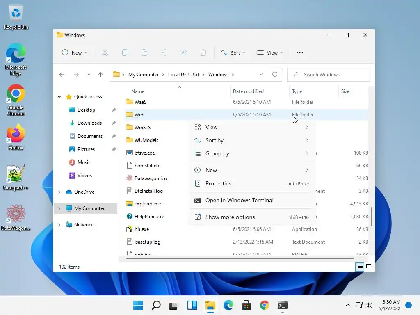Choose Open in Windows Terminal

click(252, 200)
